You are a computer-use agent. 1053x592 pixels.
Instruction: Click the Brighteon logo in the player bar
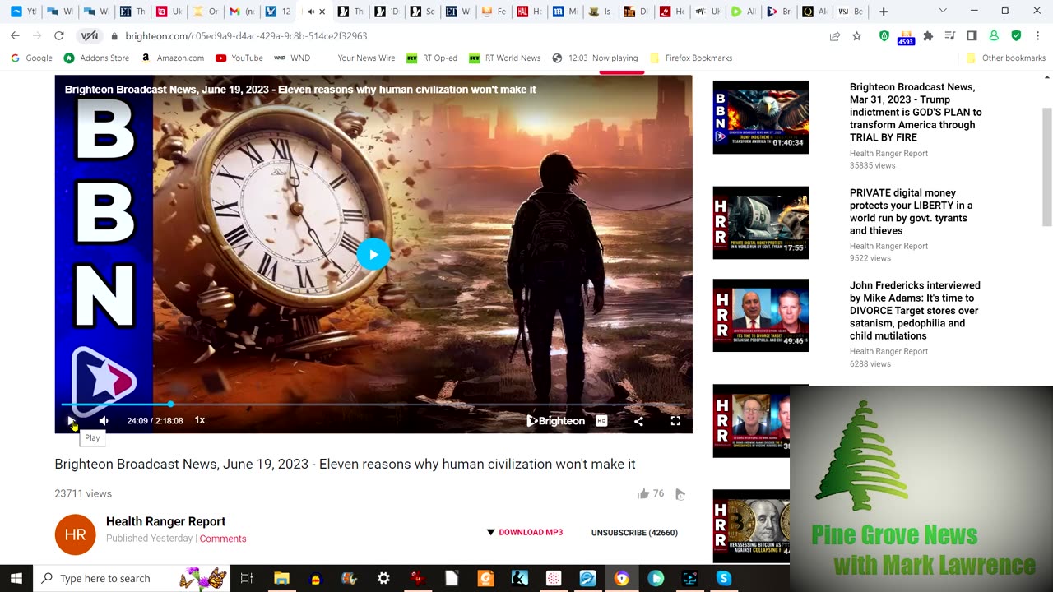pyautogui.click(x=555, y=421)
